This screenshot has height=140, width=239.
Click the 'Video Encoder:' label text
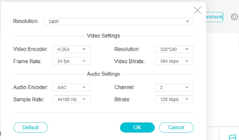30,49
